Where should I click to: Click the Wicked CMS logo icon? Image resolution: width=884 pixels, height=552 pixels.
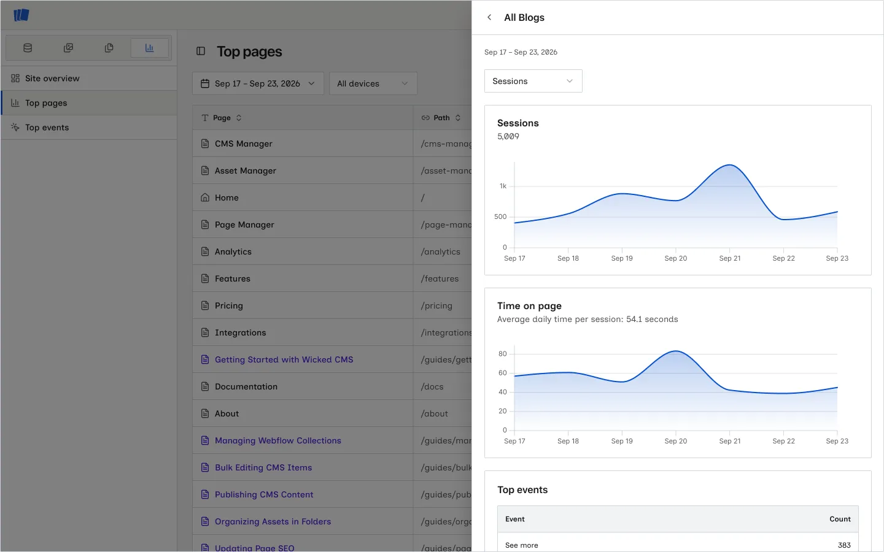[x=21, y=15]
